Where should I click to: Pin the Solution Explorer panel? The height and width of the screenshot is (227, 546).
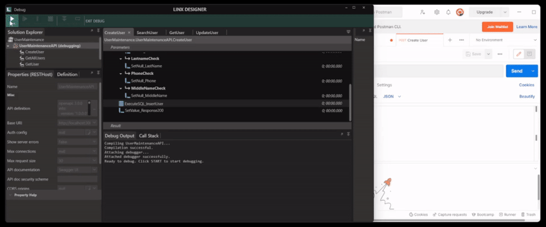tap(99, 31)
